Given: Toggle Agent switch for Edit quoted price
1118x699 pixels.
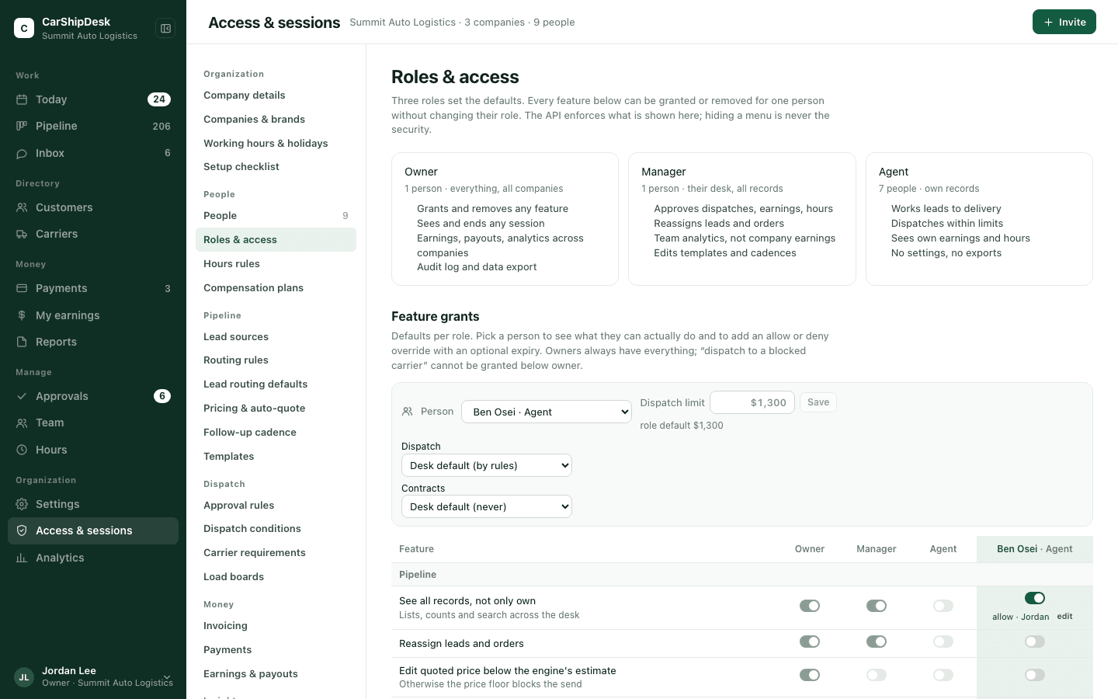Looking at the screenshot, I should click(x=943, y=675).
